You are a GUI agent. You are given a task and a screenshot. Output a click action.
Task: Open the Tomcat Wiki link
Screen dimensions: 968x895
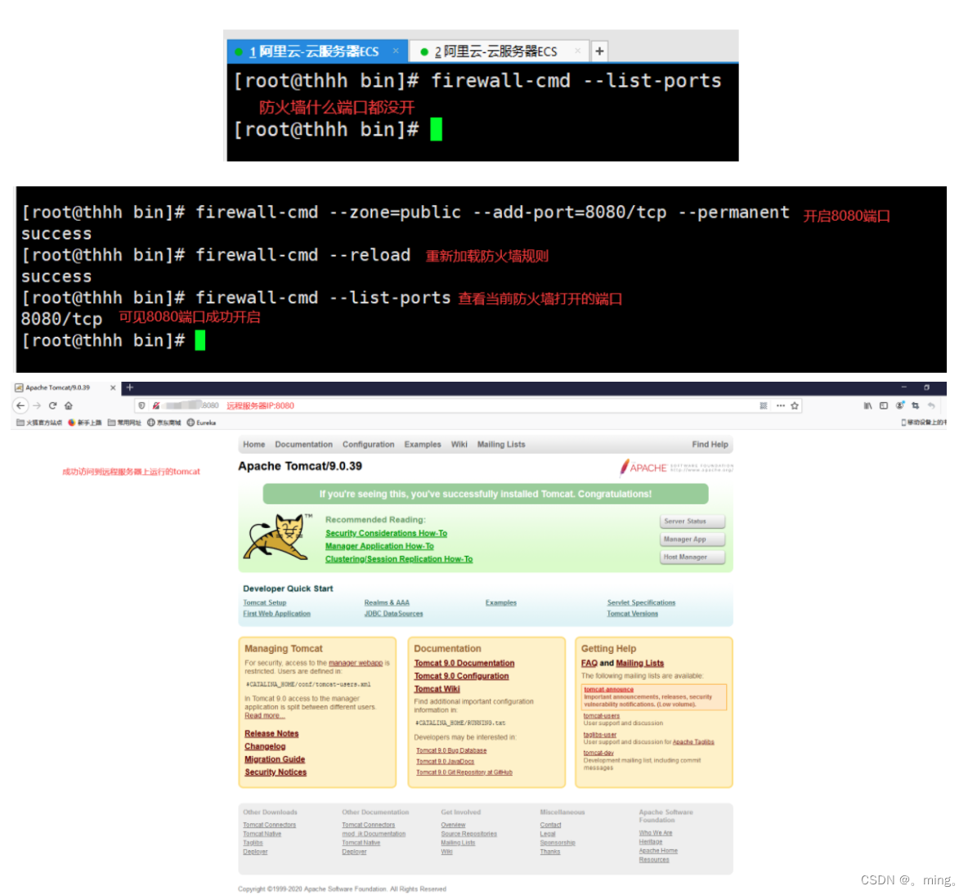[437, 690]
